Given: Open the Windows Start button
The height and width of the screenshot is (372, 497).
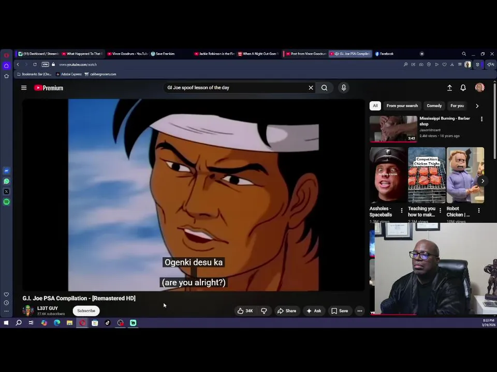Looking at the screenshot, I should (6, 322).
